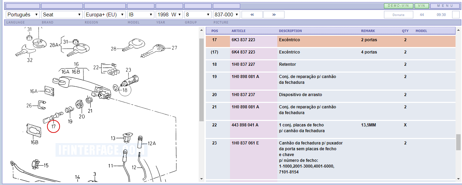Click position 21 row in parts list
The height and width of the screenshot is (185, 462).
click(x=330, y=111)
